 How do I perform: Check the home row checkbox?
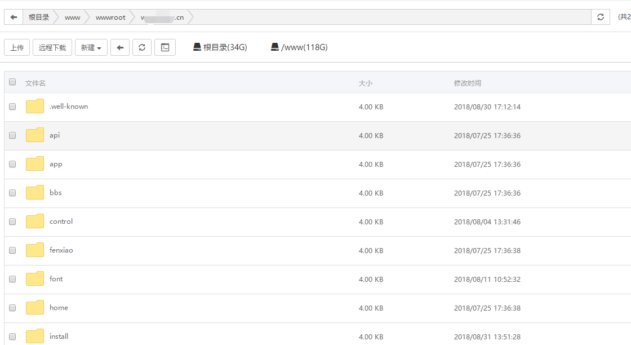[x=12, y=308]
